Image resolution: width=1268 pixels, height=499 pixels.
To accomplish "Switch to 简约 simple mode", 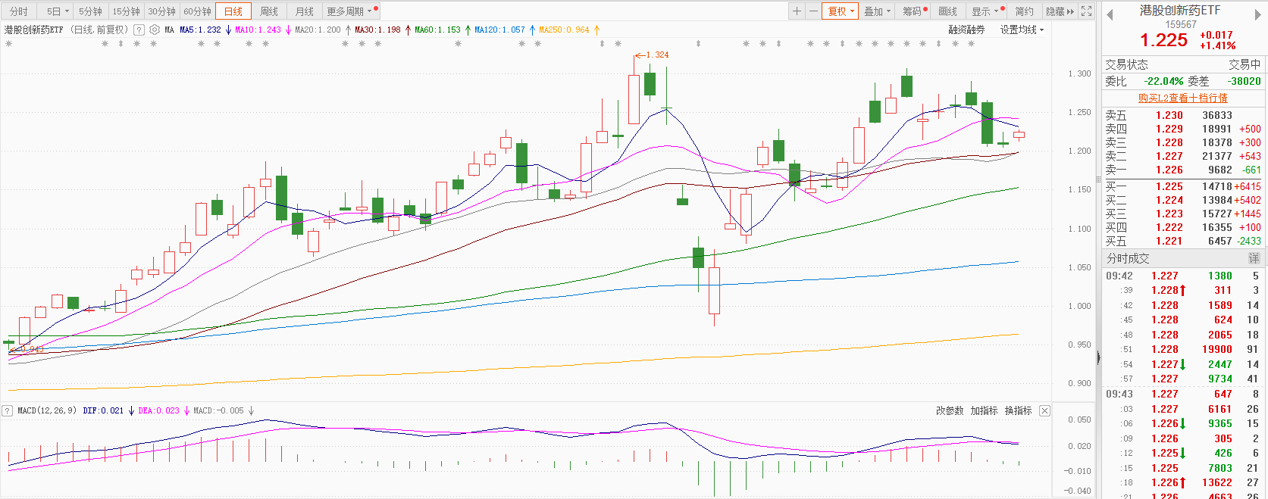I will tap(1024, 11).
